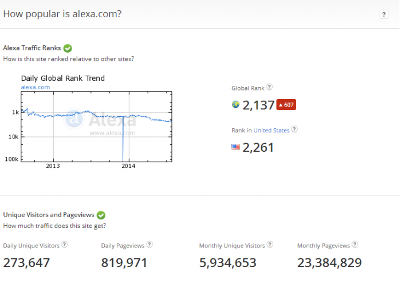Viewport: 401px width, 291px height.
Task: Select the monthly unique visitors value 5,934,653
Action: (227, 263)
